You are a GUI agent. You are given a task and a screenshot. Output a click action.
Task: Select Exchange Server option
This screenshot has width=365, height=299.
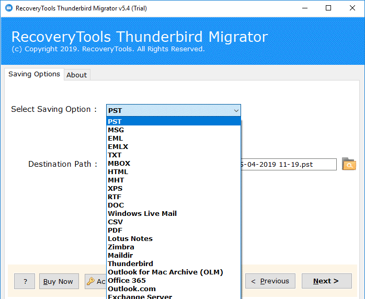coord(174,296)
